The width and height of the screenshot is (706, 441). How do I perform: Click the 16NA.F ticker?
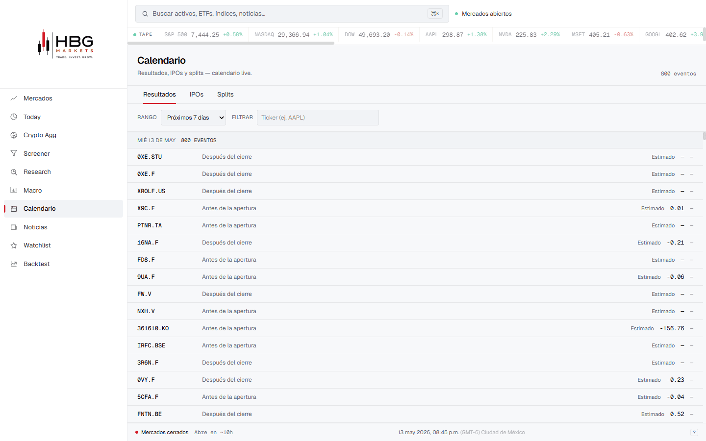click(148, 243)
